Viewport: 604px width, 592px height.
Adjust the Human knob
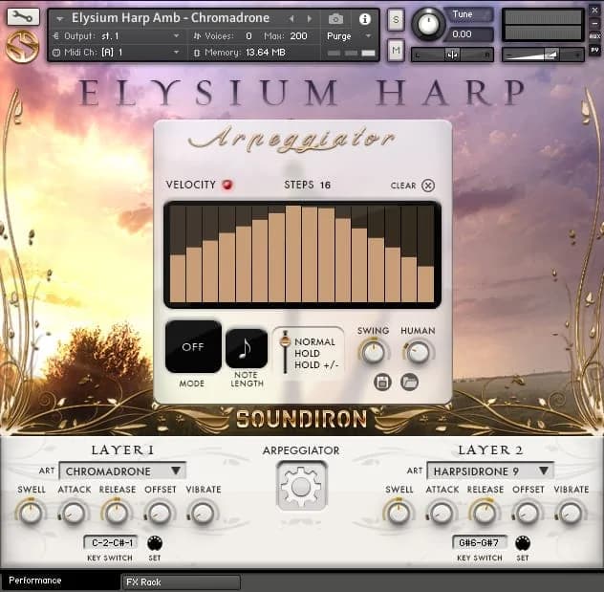[x=419, y=352]
